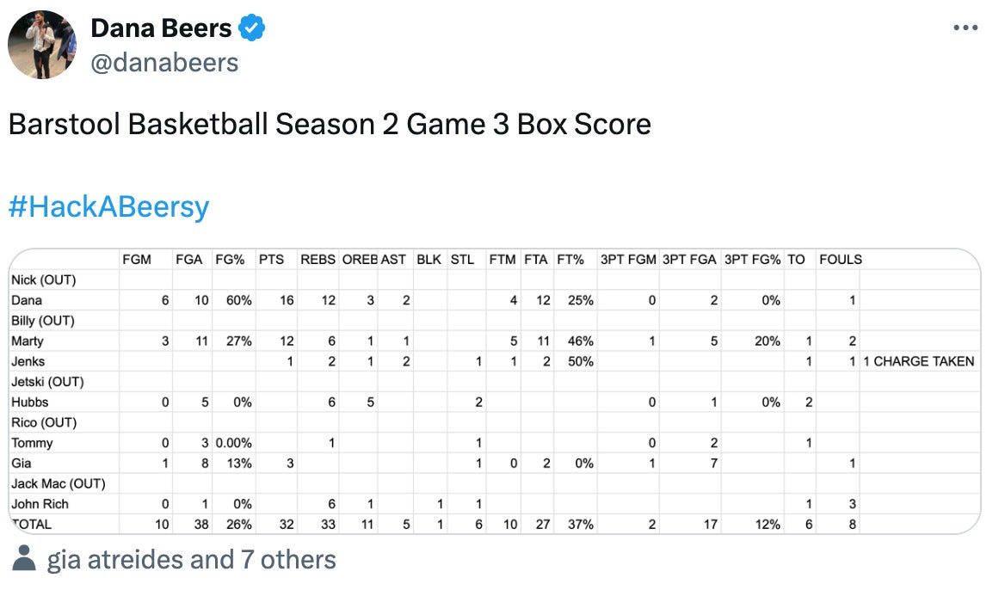Click the Dana Beers display name
1005x590 pixels.
tap(161, 28)
